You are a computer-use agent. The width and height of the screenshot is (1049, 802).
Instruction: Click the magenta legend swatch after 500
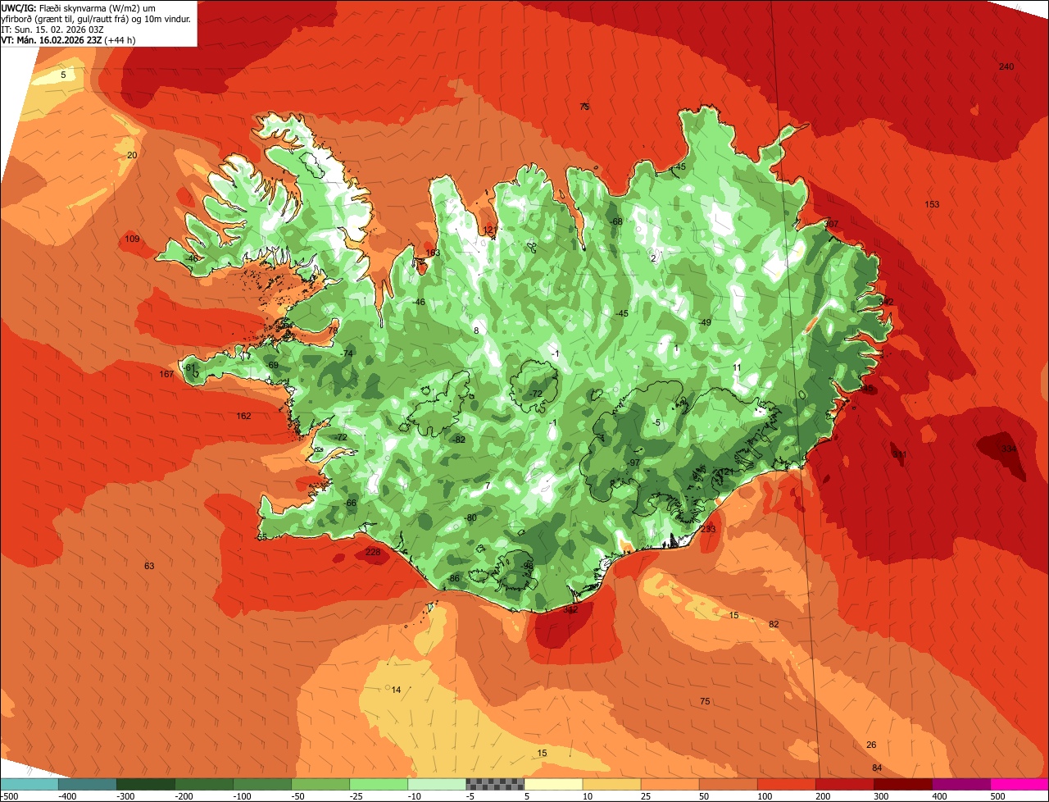[1019, 784]
